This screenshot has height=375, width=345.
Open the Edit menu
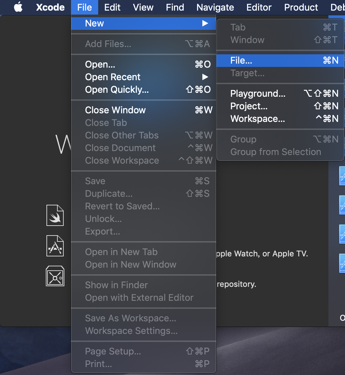pyautogui.click(x=112, y=7)
